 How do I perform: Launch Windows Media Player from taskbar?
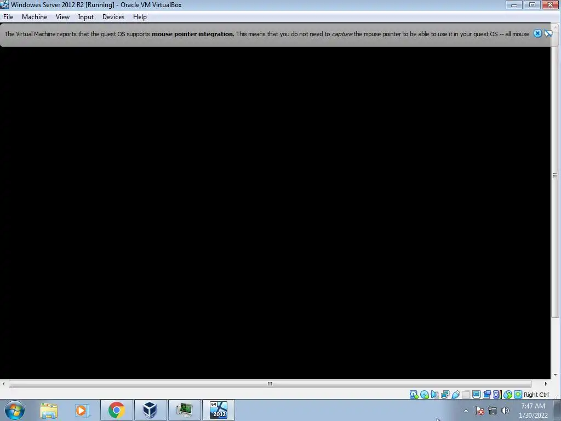[x=82, y=410]
